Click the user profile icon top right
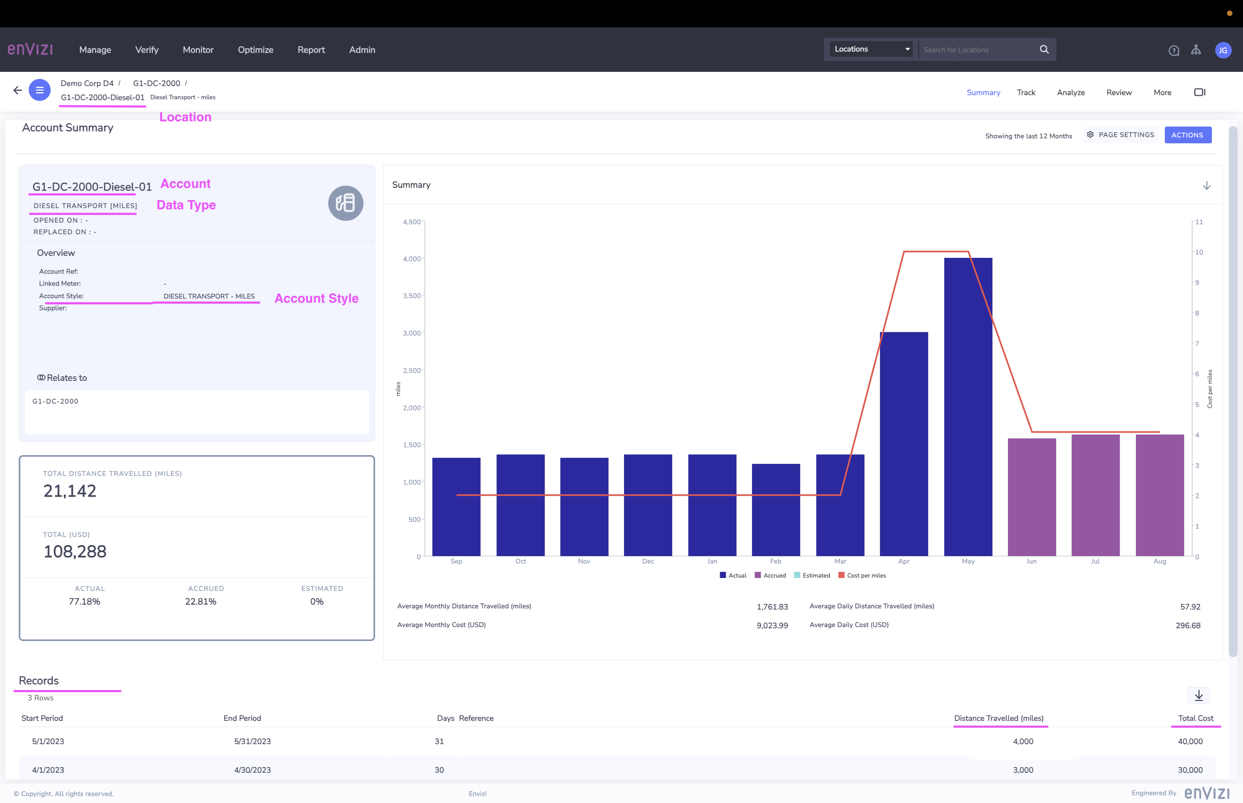This screenshot has width=1243, height=803. (1223, 50)
